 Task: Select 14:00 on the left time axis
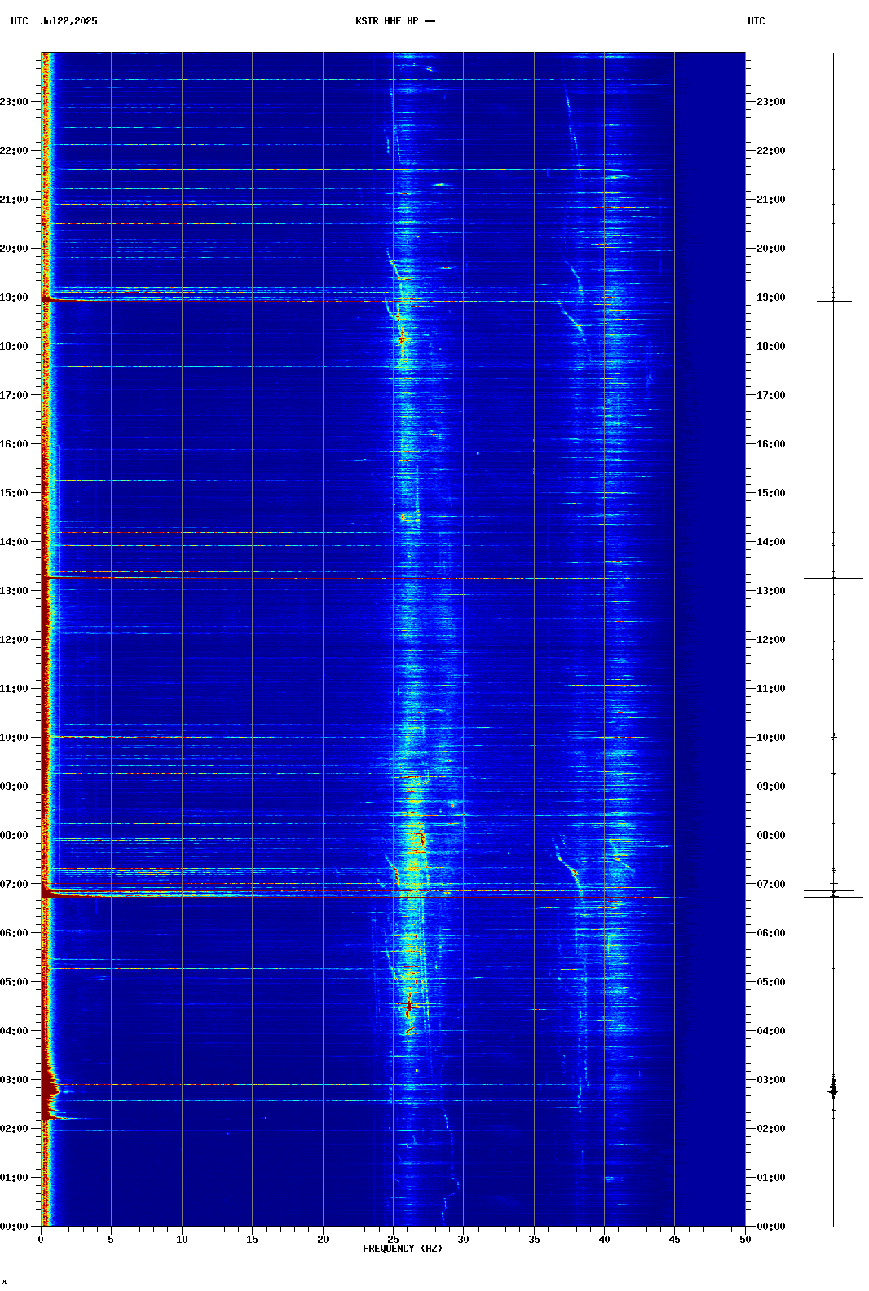pos(14,542)
